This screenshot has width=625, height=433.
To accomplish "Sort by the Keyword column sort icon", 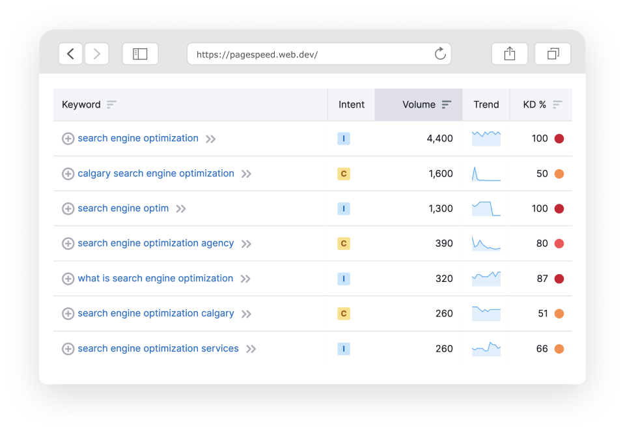I will pyautogui.click(x=111, y=105).
